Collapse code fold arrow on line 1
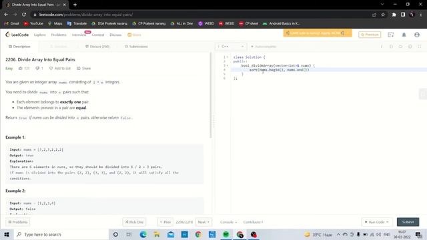Image resolution: width=427 pixels, height=240 pixels. tap(228, 57)
